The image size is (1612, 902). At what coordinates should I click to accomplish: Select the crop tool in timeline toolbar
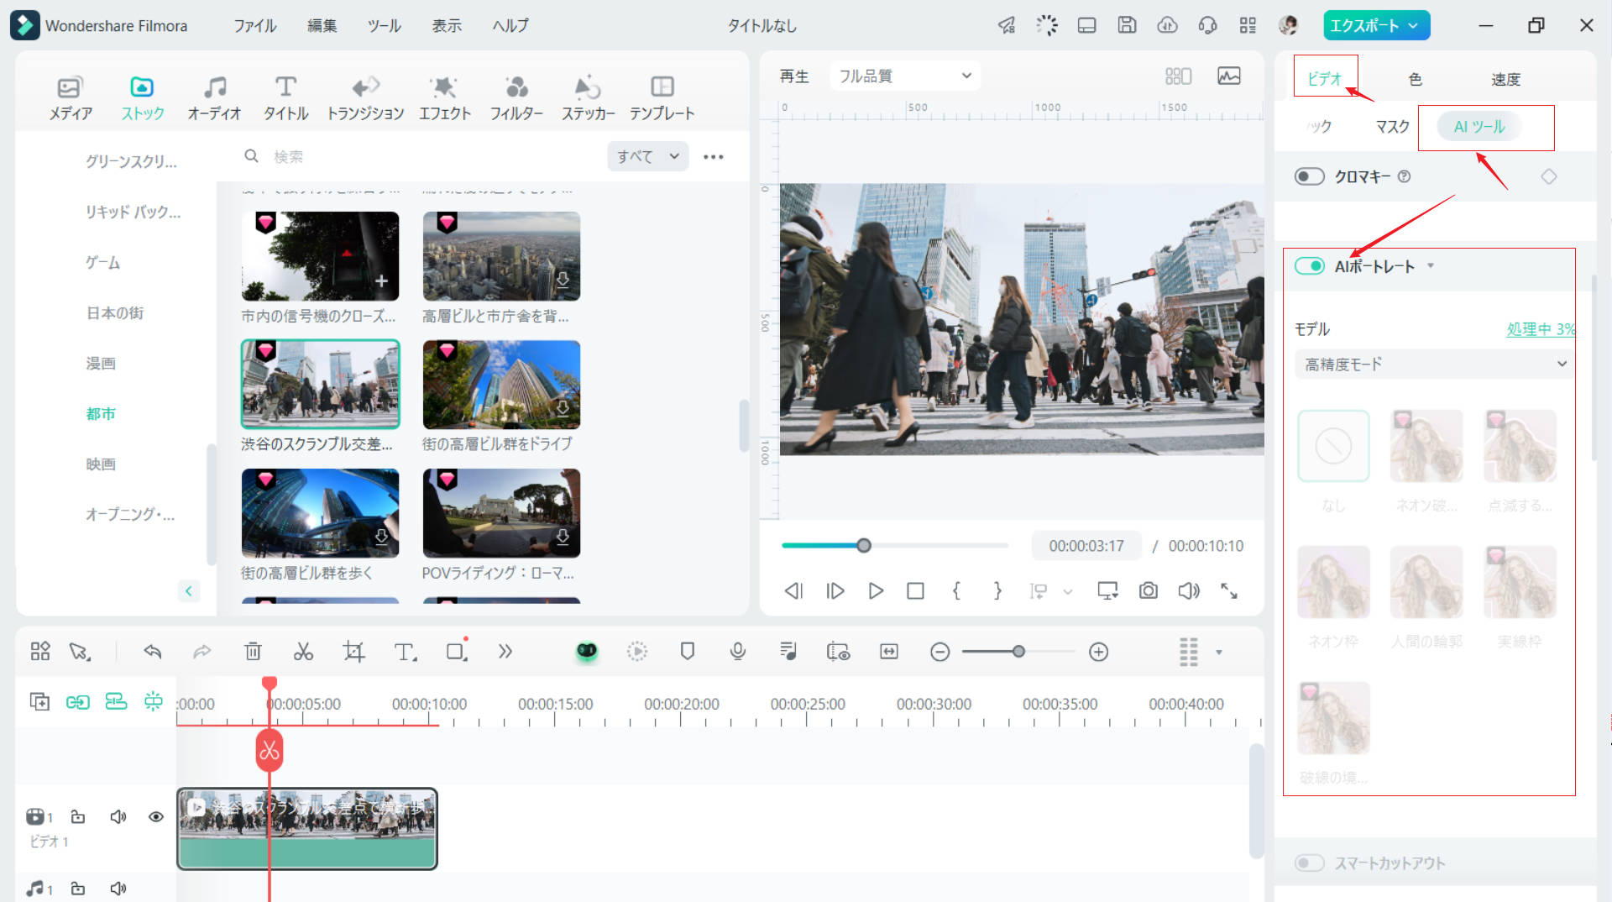[x=353, y=652]
